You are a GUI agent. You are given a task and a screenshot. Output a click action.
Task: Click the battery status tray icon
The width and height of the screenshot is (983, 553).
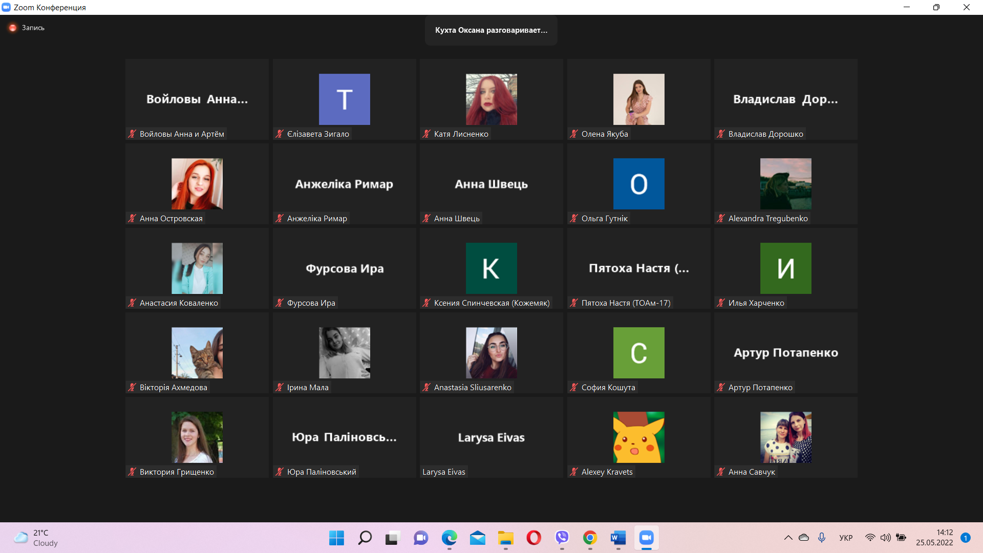coord(901,538)
